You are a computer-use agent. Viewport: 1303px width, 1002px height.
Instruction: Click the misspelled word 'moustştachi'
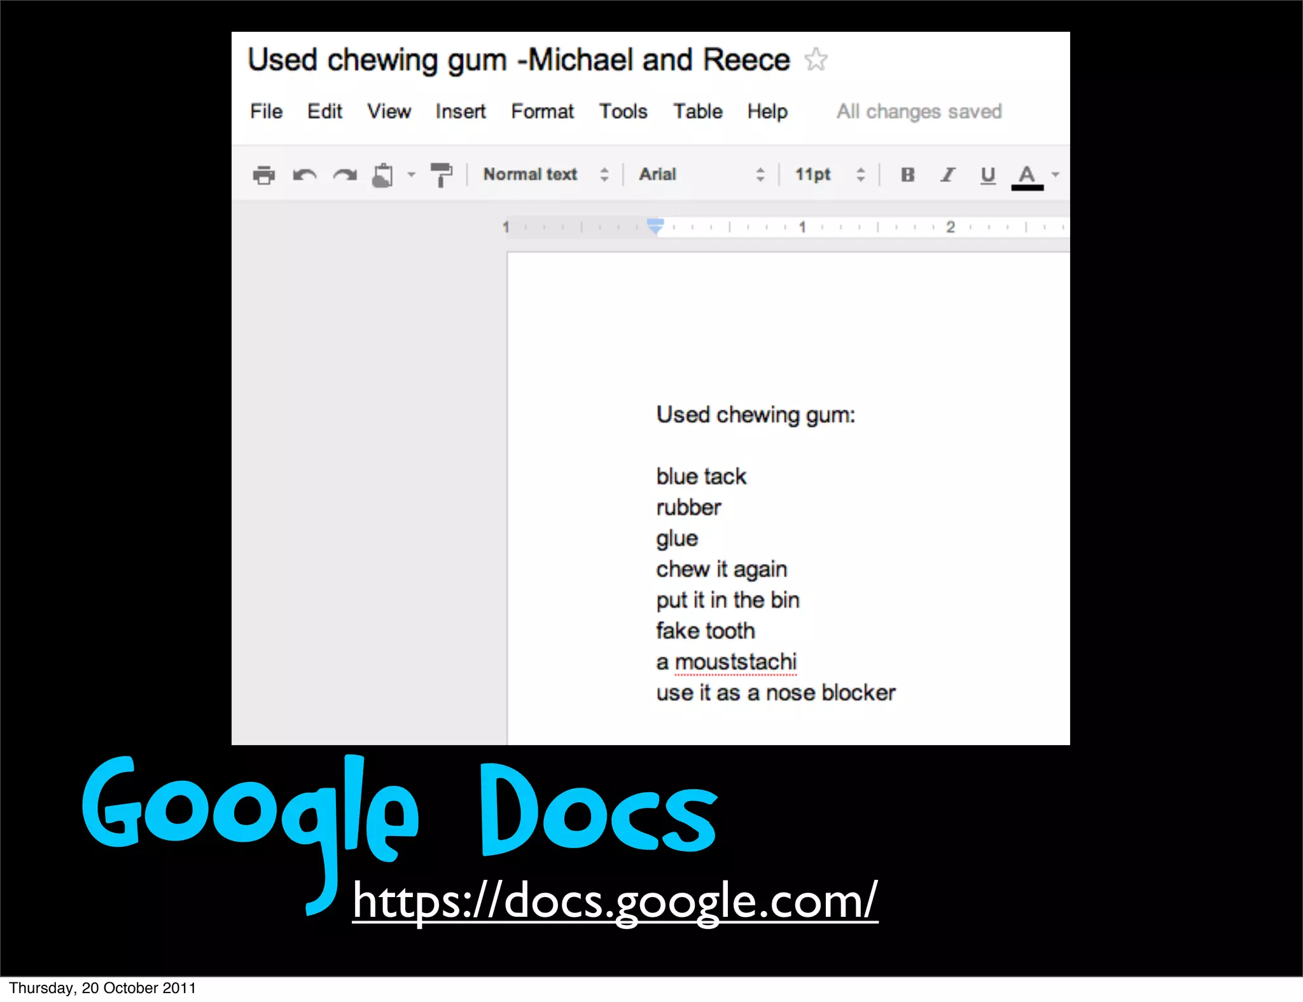[x=735, y=662]
